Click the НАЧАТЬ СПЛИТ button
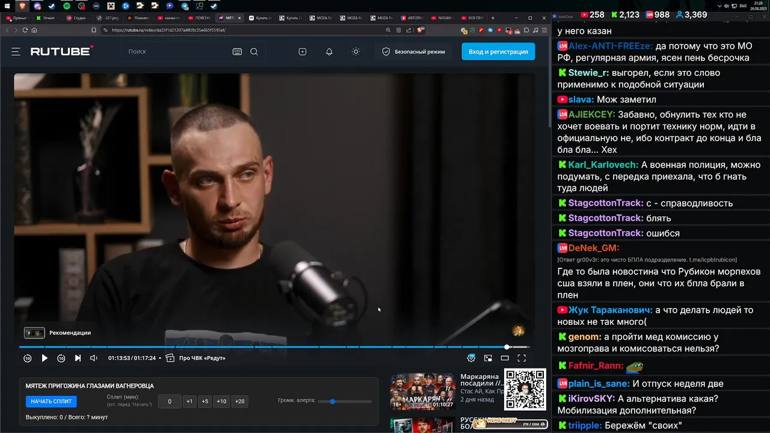Image resolution: width=770 pixels, height=433 pixels. pyautogui.click(x=51, y=401)
